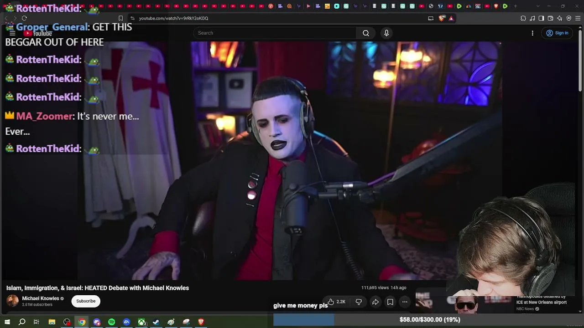This screenshot has height=328, width=584.
Task: Switch to the Brave lion browser tab
Action: pos(495,6)
